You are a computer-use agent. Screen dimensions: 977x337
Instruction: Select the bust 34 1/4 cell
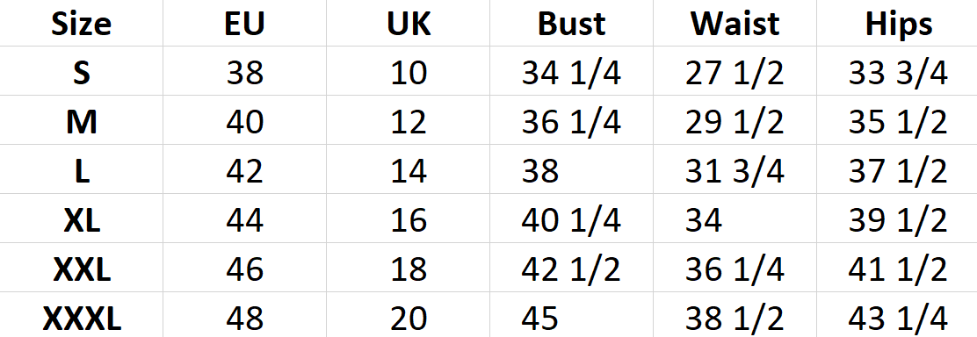571,71
